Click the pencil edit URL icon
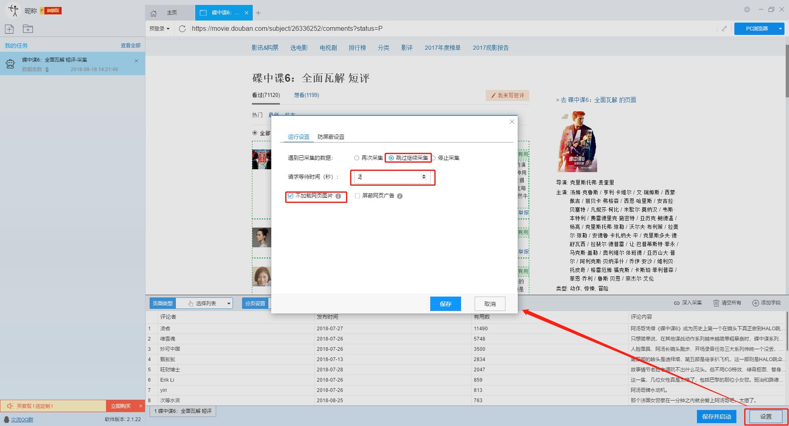The image size is (789, 426). point(724,29)
